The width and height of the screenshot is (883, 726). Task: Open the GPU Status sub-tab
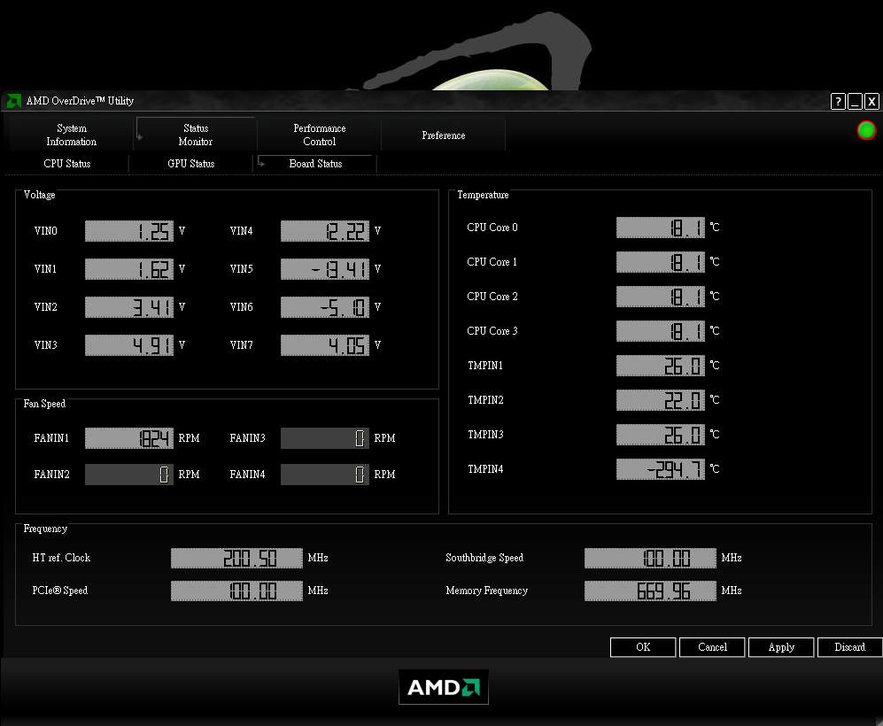click(x=191, y=164)
